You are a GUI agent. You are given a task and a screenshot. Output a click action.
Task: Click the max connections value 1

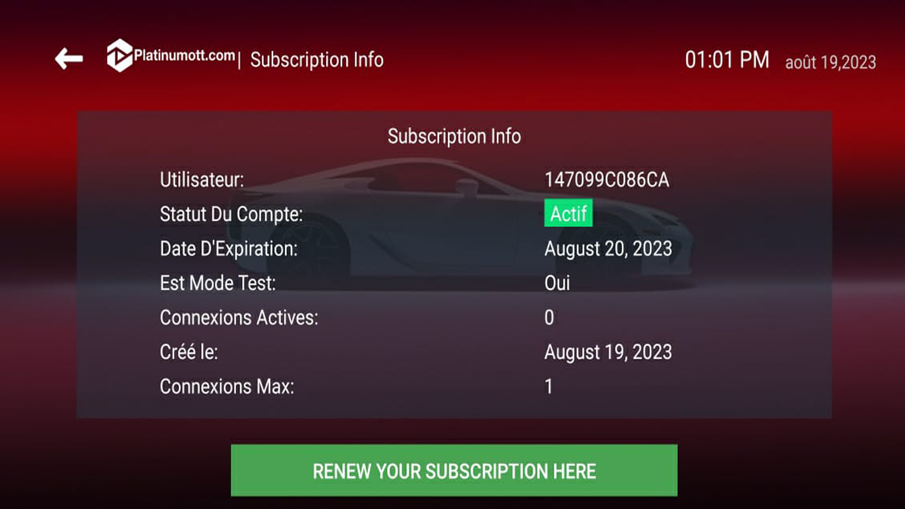(x=549, y=386)
